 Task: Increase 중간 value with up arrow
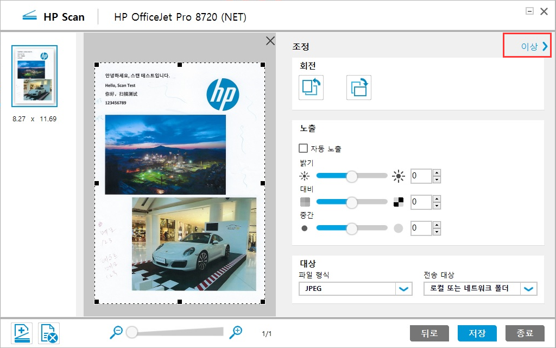(x=437, y=225)
